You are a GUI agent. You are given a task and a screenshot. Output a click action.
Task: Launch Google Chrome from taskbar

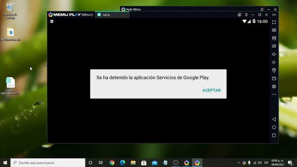click(112, 163)
